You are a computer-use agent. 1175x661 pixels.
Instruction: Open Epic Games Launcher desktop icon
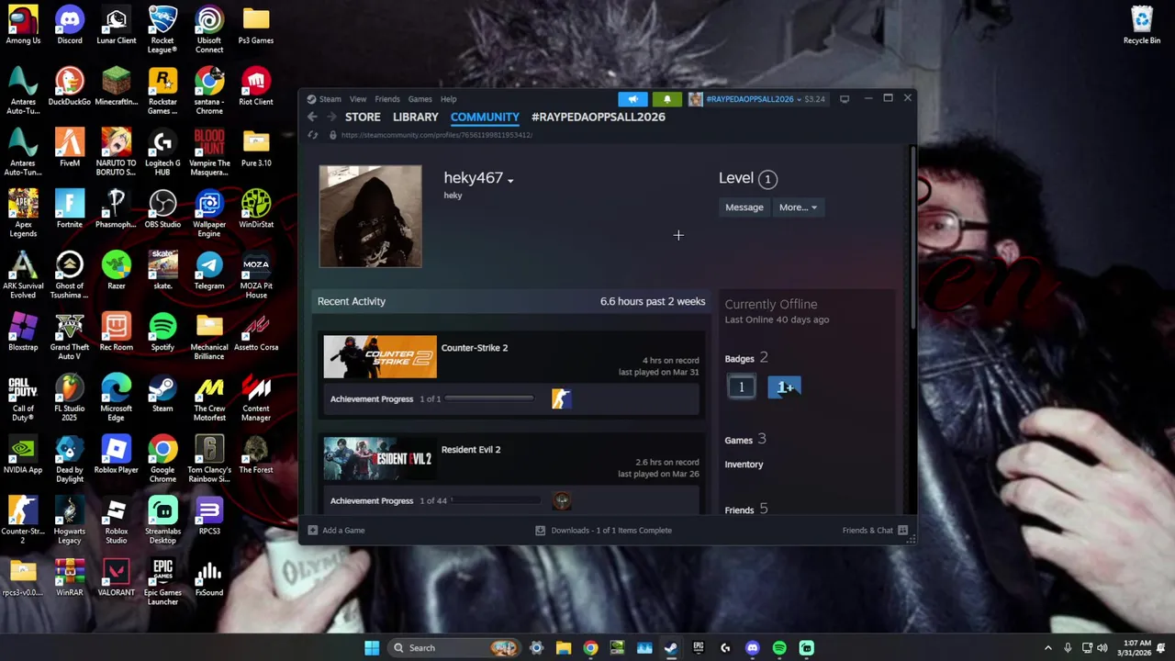coord(162,580)
